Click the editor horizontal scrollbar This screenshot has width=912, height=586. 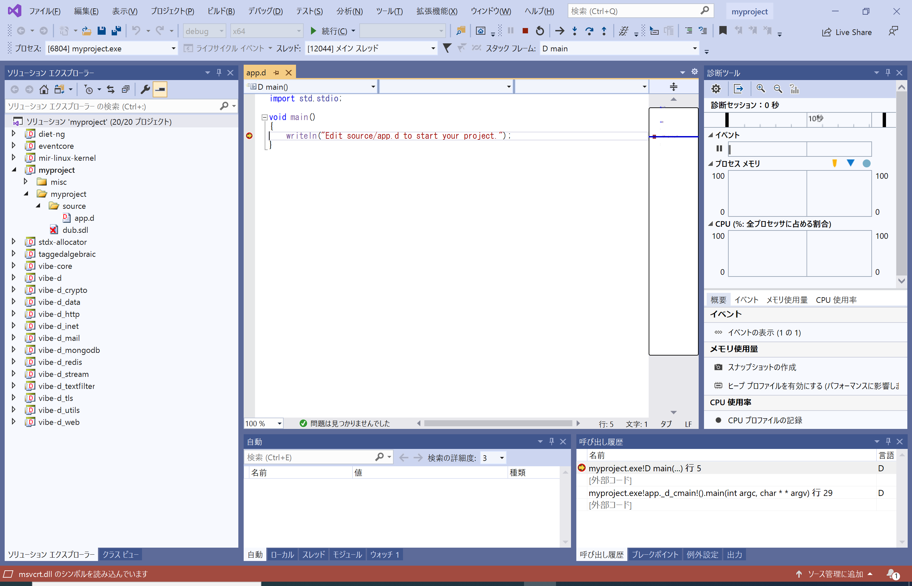pyautogui.click(x=498, y=424)
